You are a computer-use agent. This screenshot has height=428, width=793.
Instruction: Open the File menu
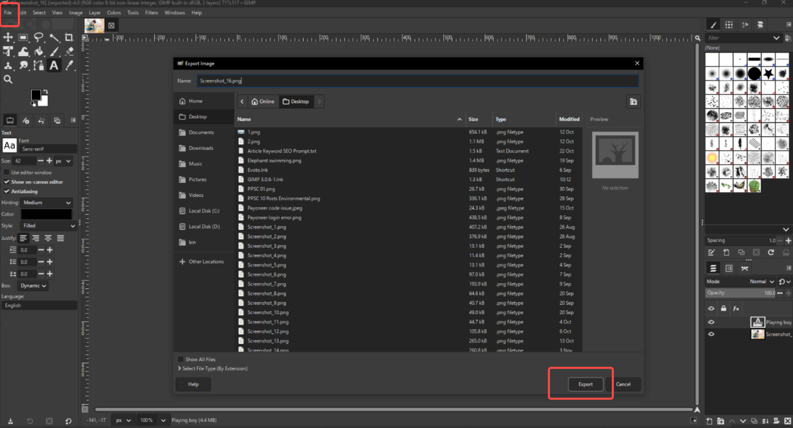coord(9,12)
